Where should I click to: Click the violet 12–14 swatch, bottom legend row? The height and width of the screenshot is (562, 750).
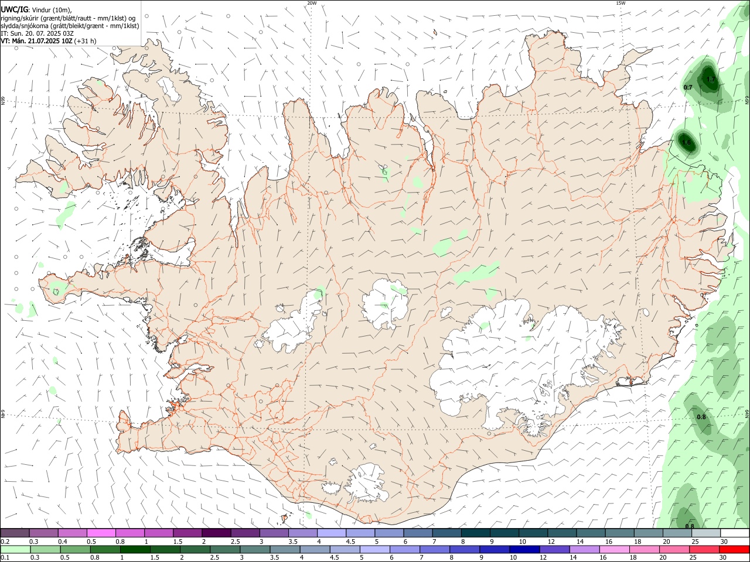pyautogui.click(x=554, y=549)
